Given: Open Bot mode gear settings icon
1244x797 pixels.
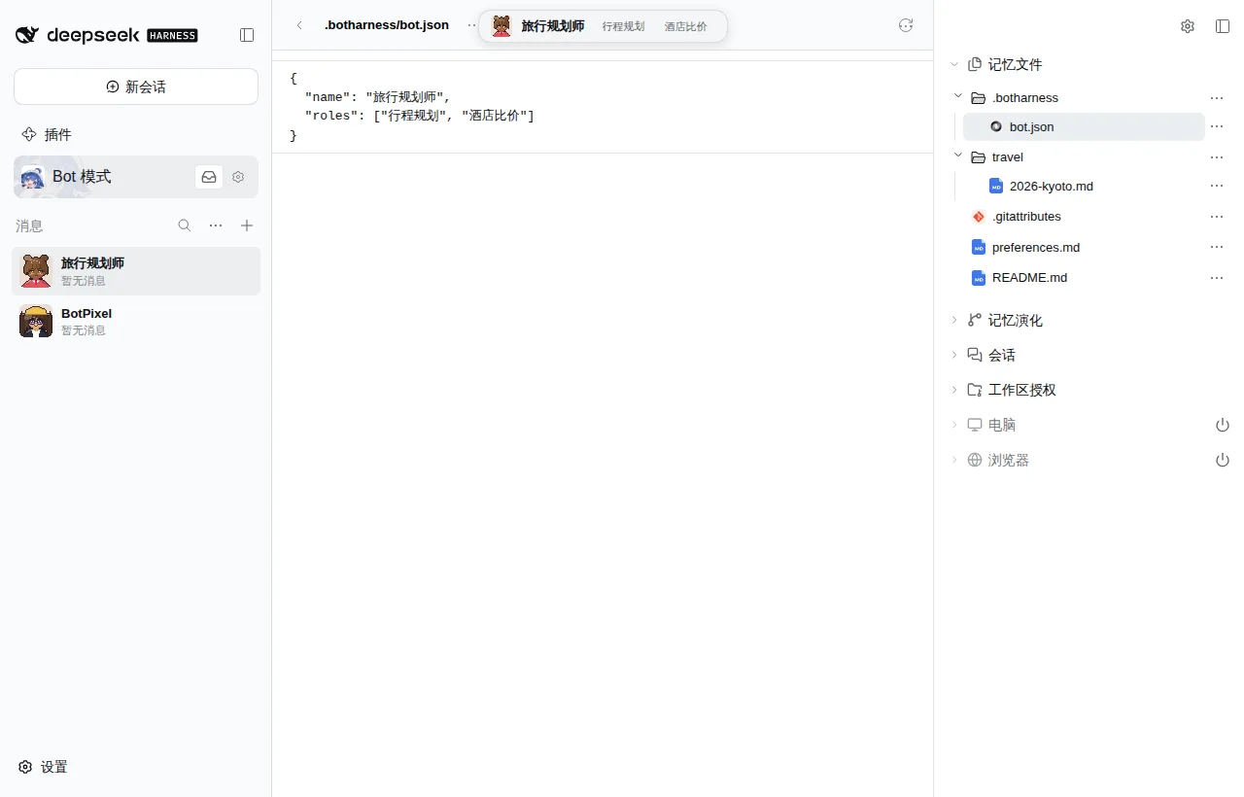Looking at the screenshot, I should [238, 177].
